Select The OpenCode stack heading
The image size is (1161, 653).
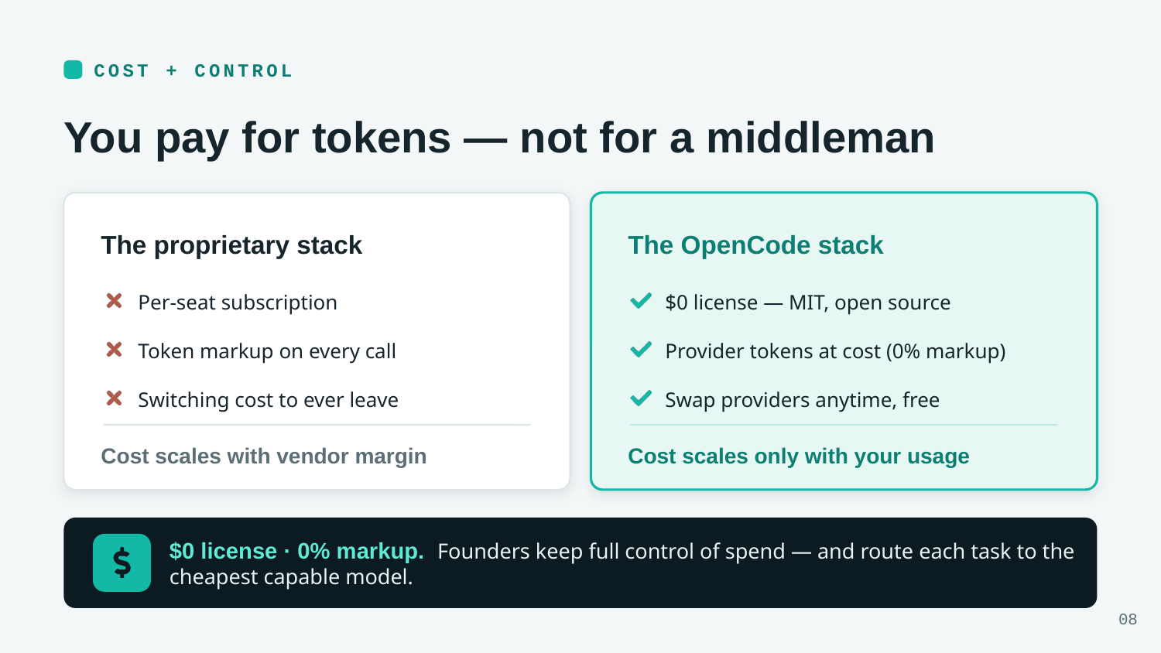pos(755,245)
